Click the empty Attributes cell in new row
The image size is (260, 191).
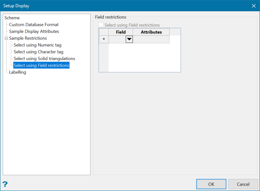click(x=151, y=39)
